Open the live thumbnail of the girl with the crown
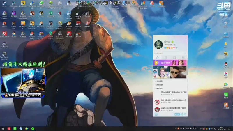 pos(161,72)
